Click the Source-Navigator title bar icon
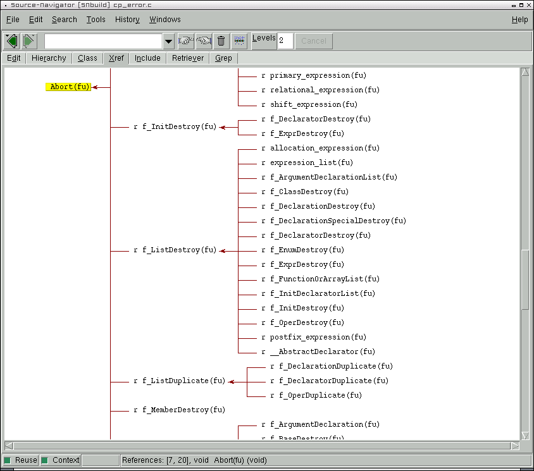The width and height of the screenshot is (534, 471). [x=5, y=4]
